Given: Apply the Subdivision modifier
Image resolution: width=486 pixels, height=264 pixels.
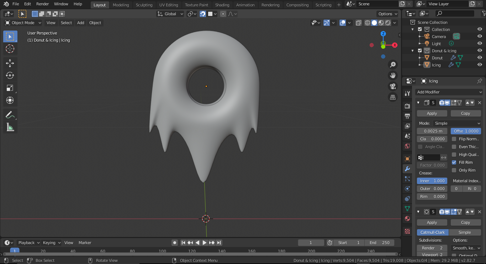Looking at the screenshot, I should 432,222.
